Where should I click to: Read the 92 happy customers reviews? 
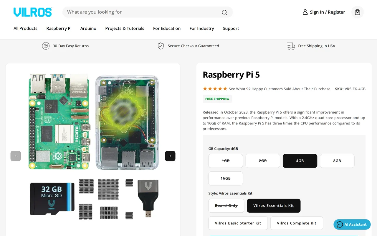[x=280, y=89]
